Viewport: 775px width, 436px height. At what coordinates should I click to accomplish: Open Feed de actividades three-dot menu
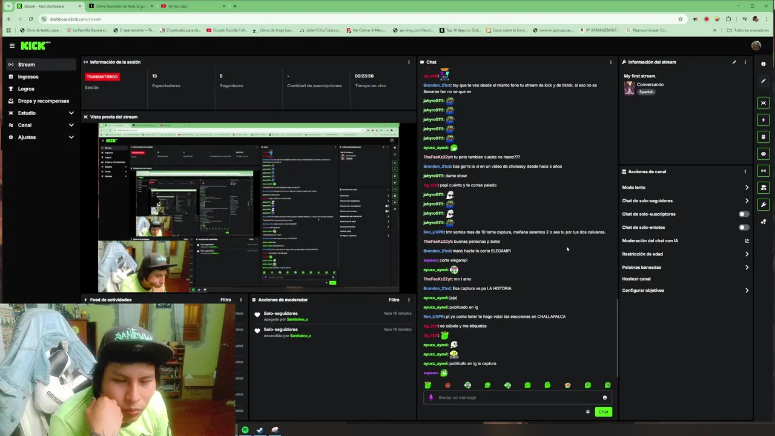(240, 300)
